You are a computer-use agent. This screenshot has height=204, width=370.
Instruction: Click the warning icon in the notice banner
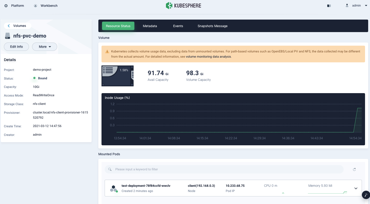click(107, 51)
